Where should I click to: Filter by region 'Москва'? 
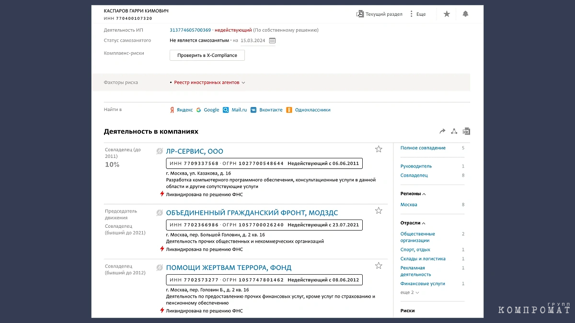(409, 204)
